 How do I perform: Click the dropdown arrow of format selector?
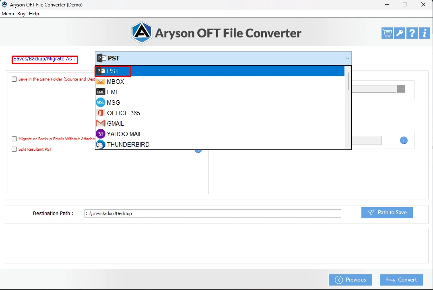pos(347,58)
